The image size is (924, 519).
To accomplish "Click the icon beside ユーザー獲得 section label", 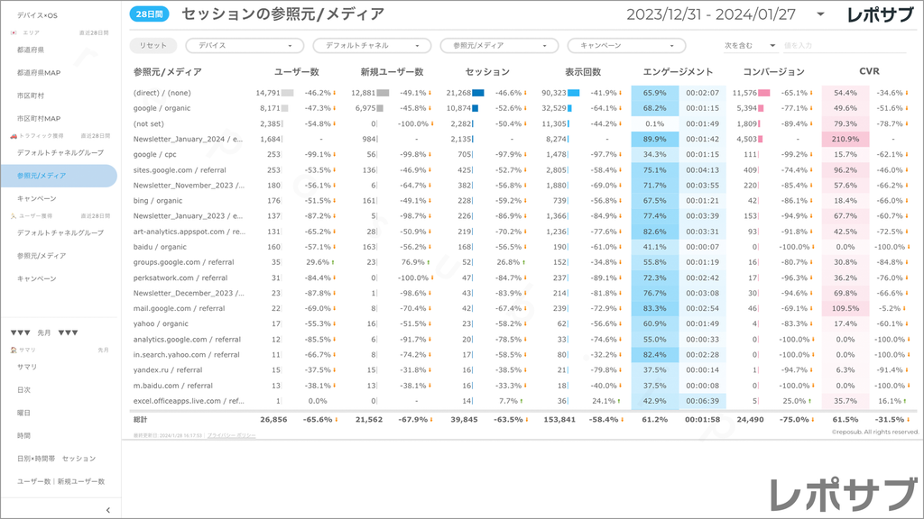I will point(13,216).
